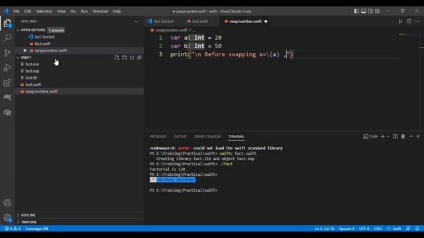
Task: Open the Search view icon
Action: [x=7, y=38]
